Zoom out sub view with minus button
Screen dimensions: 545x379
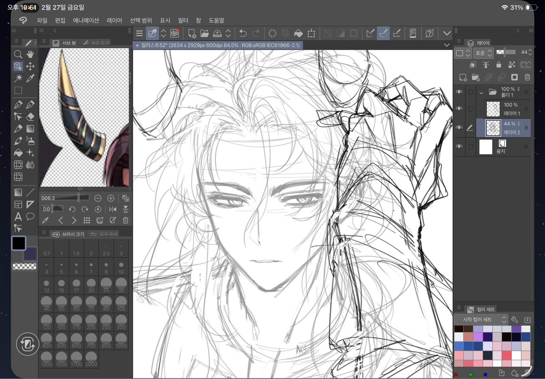(98, 198)
